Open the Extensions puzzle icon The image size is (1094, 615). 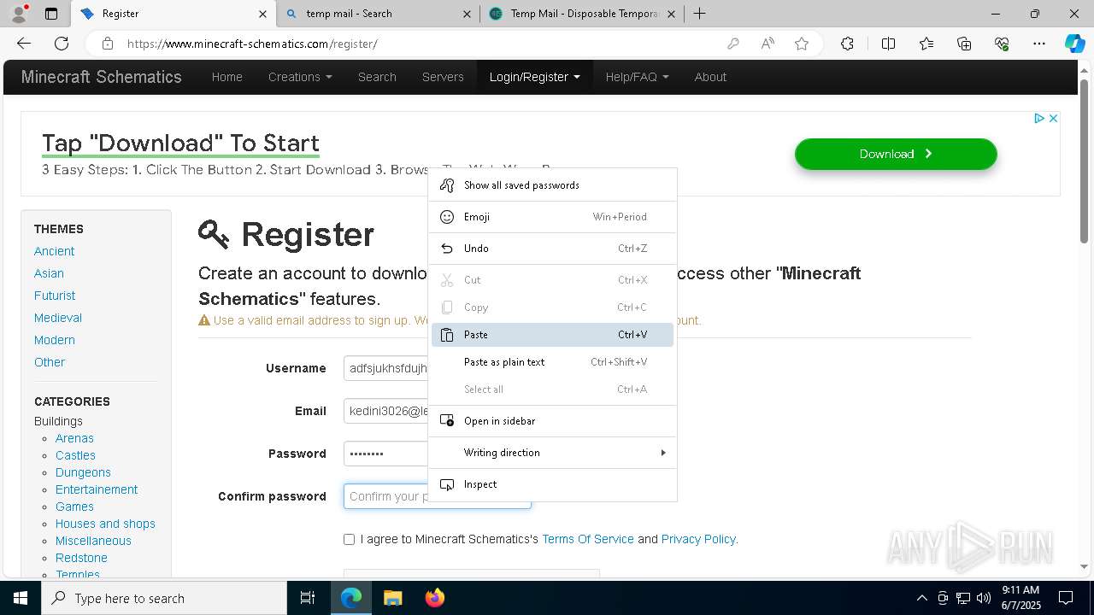coord(847,44)
